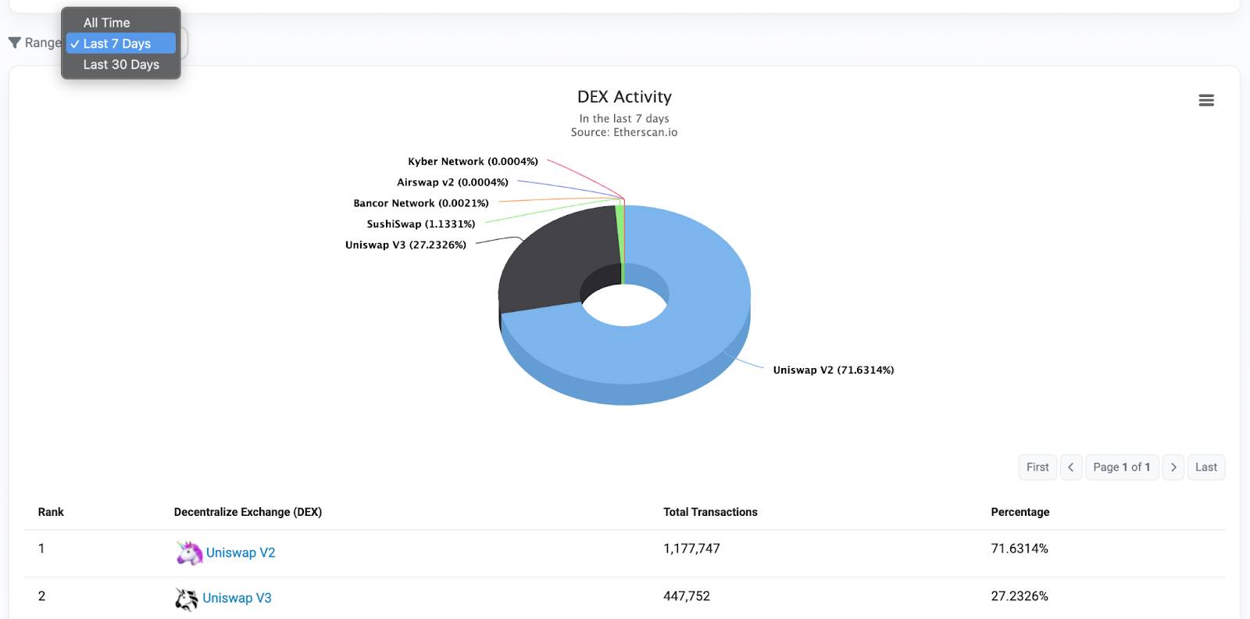This screenshot has height=619, width=1250.
Task: Click the Source: Etherscan.io subtitle
Action: [624, 132]
